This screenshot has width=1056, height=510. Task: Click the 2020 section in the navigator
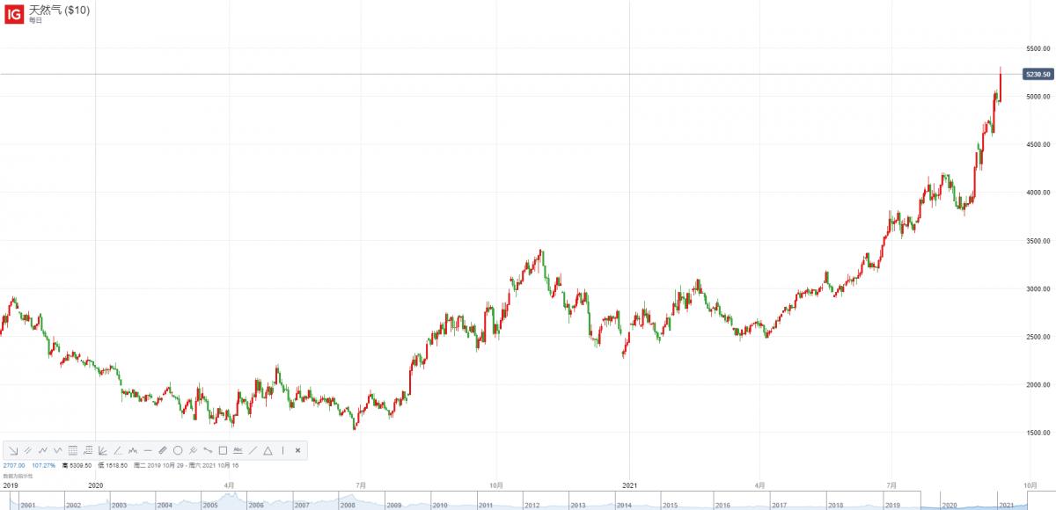[950, 505]
